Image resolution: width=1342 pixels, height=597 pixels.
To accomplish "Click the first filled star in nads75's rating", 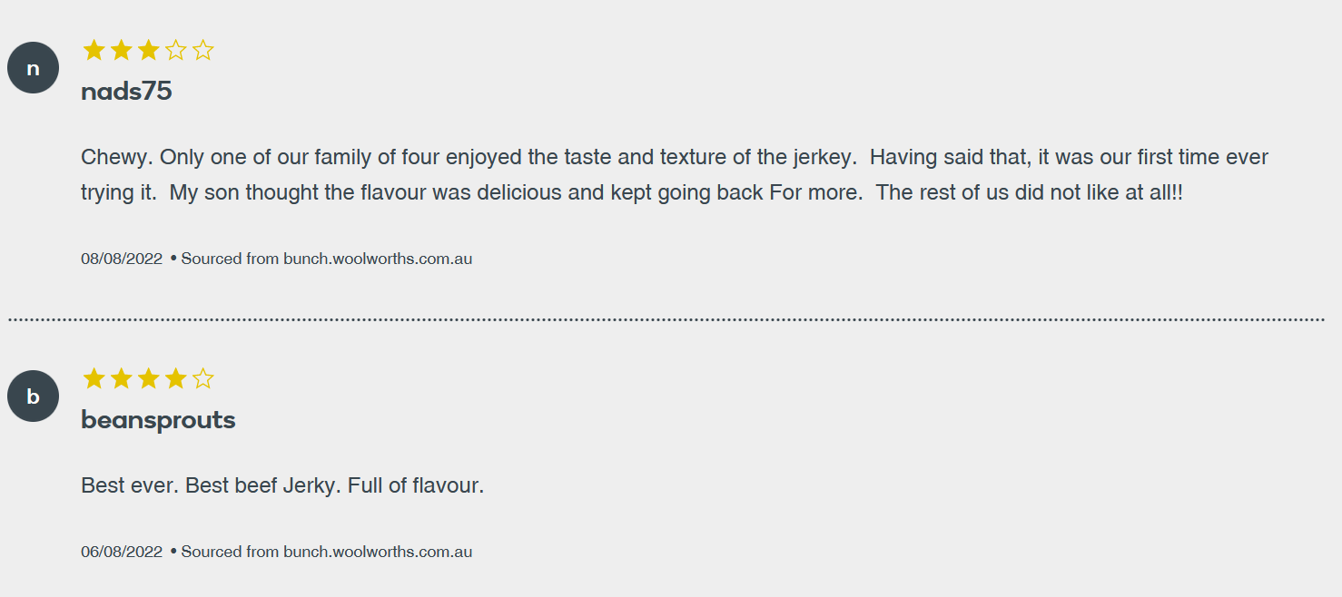I will click(94, 50).
